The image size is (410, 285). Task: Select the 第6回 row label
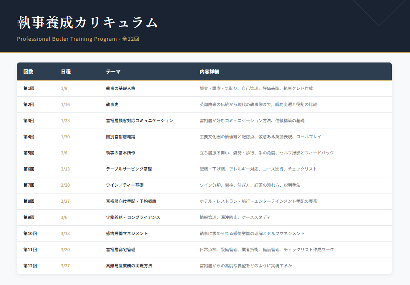point(29,169)
